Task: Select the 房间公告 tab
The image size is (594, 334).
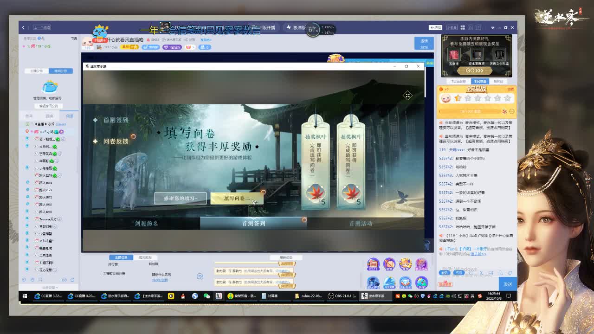Action: (61, 71)
